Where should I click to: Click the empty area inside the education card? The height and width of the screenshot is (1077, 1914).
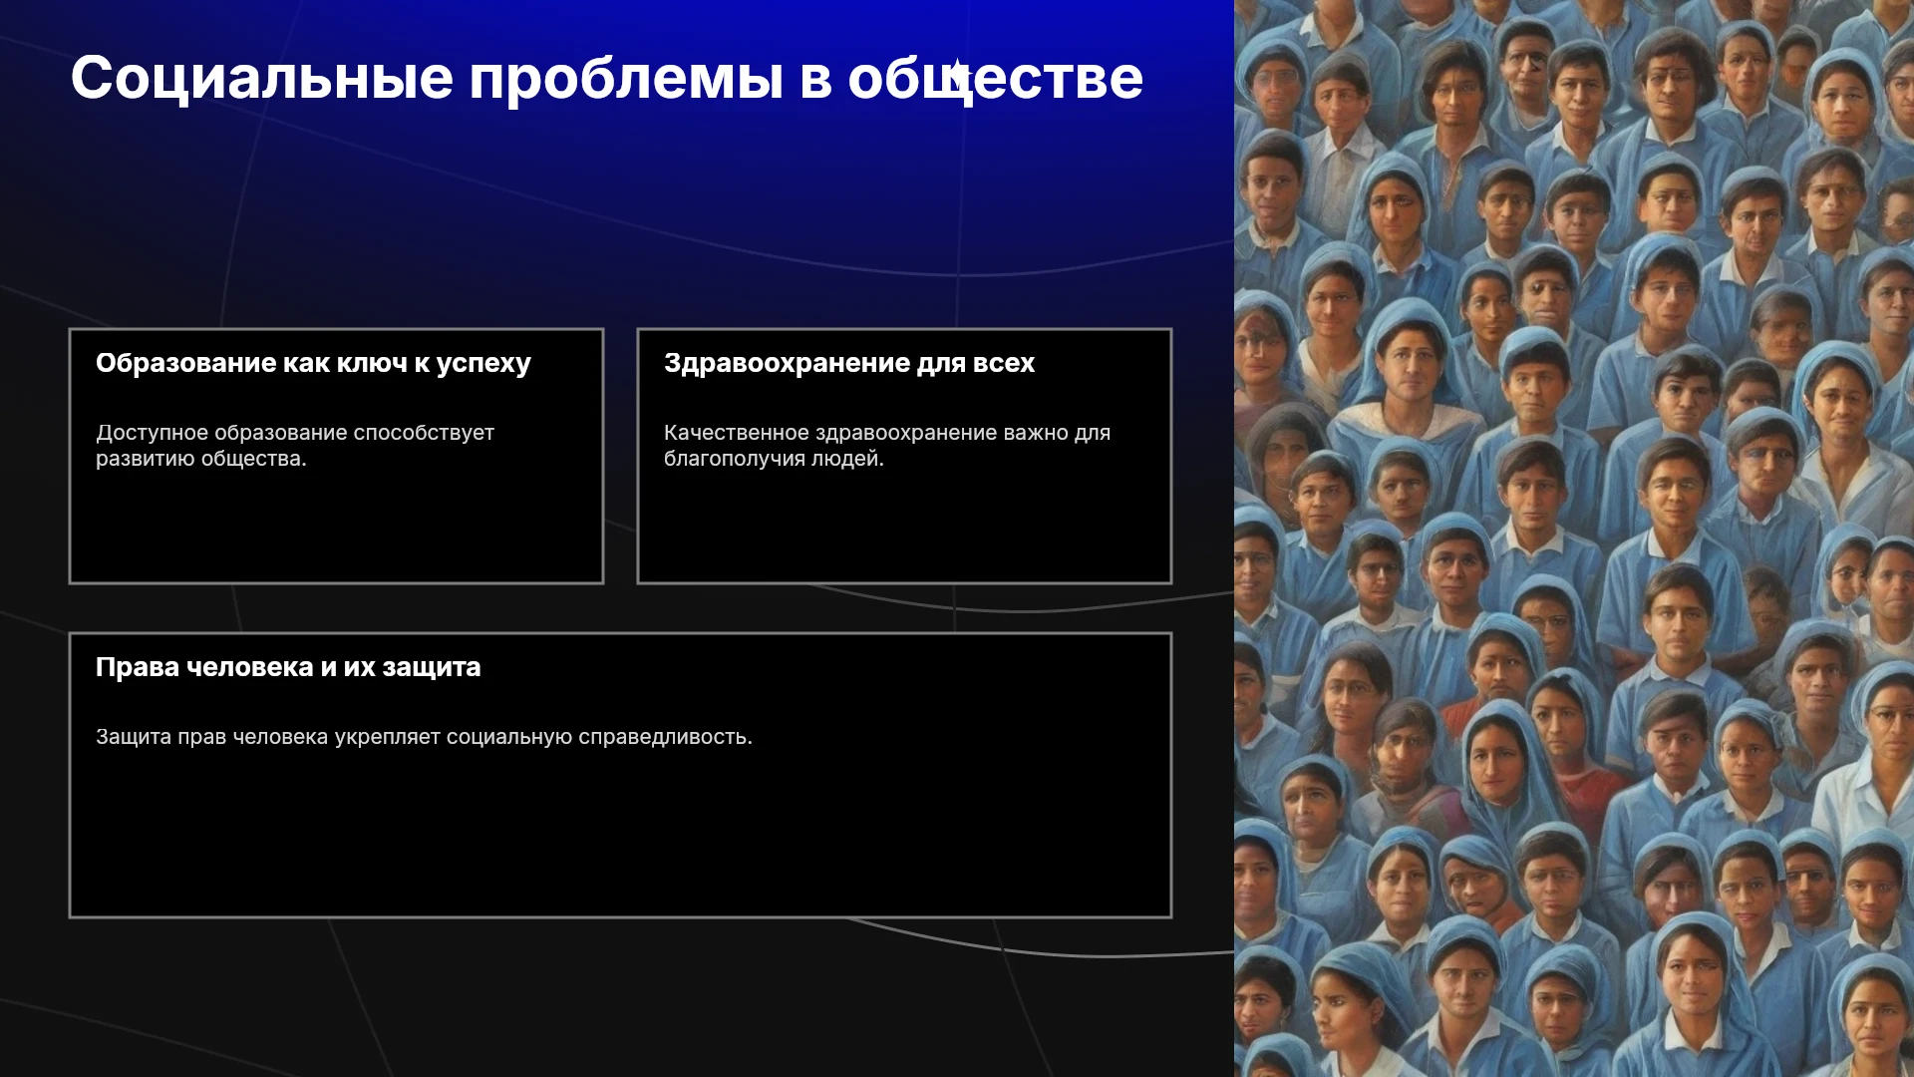tap(336, 529)
